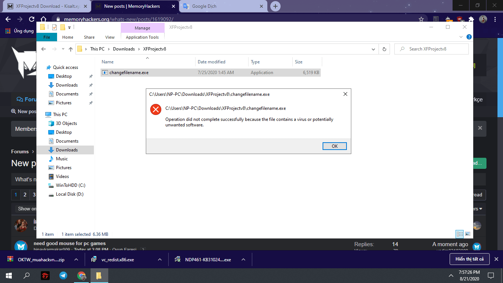The height and width of the screenshot is (283, 503).
Task: Open Local Disk (D:) drive
Action: 70,194
